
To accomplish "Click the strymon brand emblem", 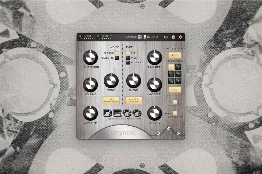I will coord(123,133).
